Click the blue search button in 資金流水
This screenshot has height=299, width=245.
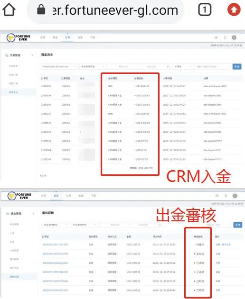237,66
